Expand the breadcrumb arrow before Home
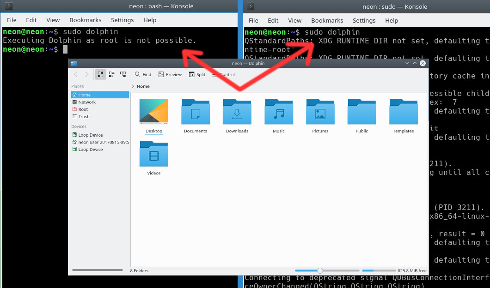490x288 pixels. (133, 86)
